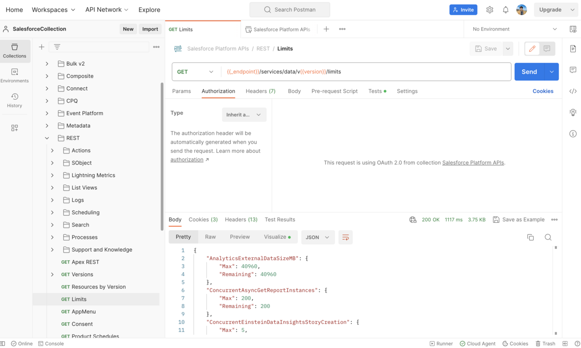The width and height of the screenshot is (581, 348).
Task: Open the collections view more options ellipsis
Action: 156,47
